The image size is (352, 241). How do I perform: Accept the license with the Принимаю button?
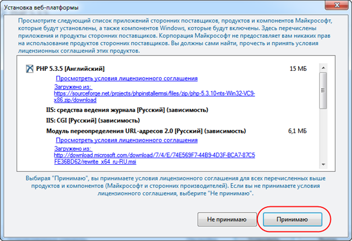[293, 219]
